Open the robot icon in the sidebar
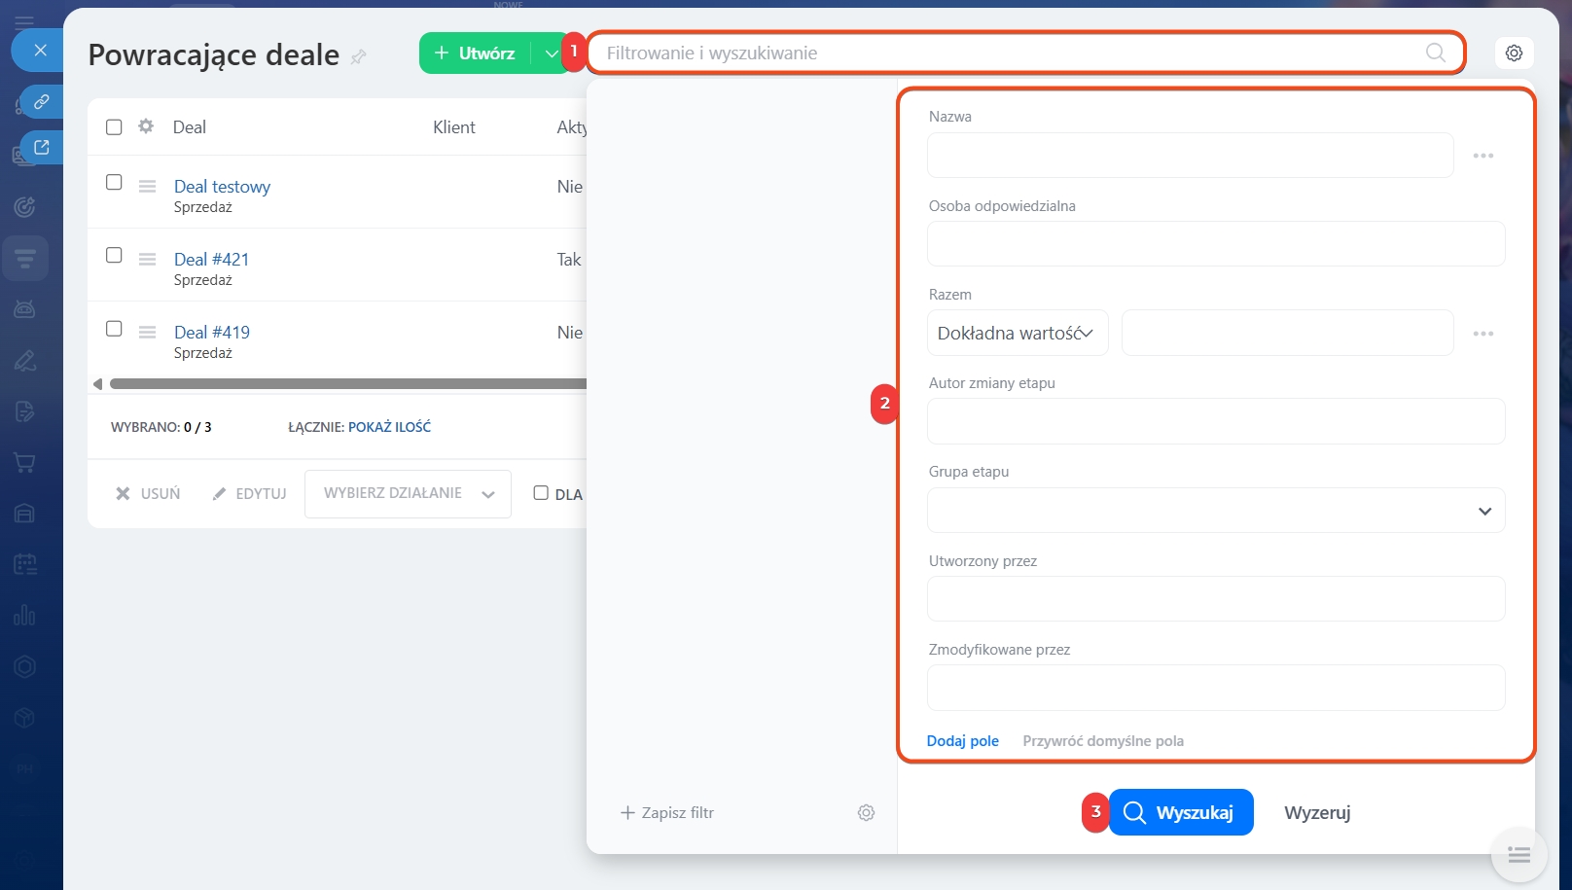The image size is (1572, 890). [25, 309]
